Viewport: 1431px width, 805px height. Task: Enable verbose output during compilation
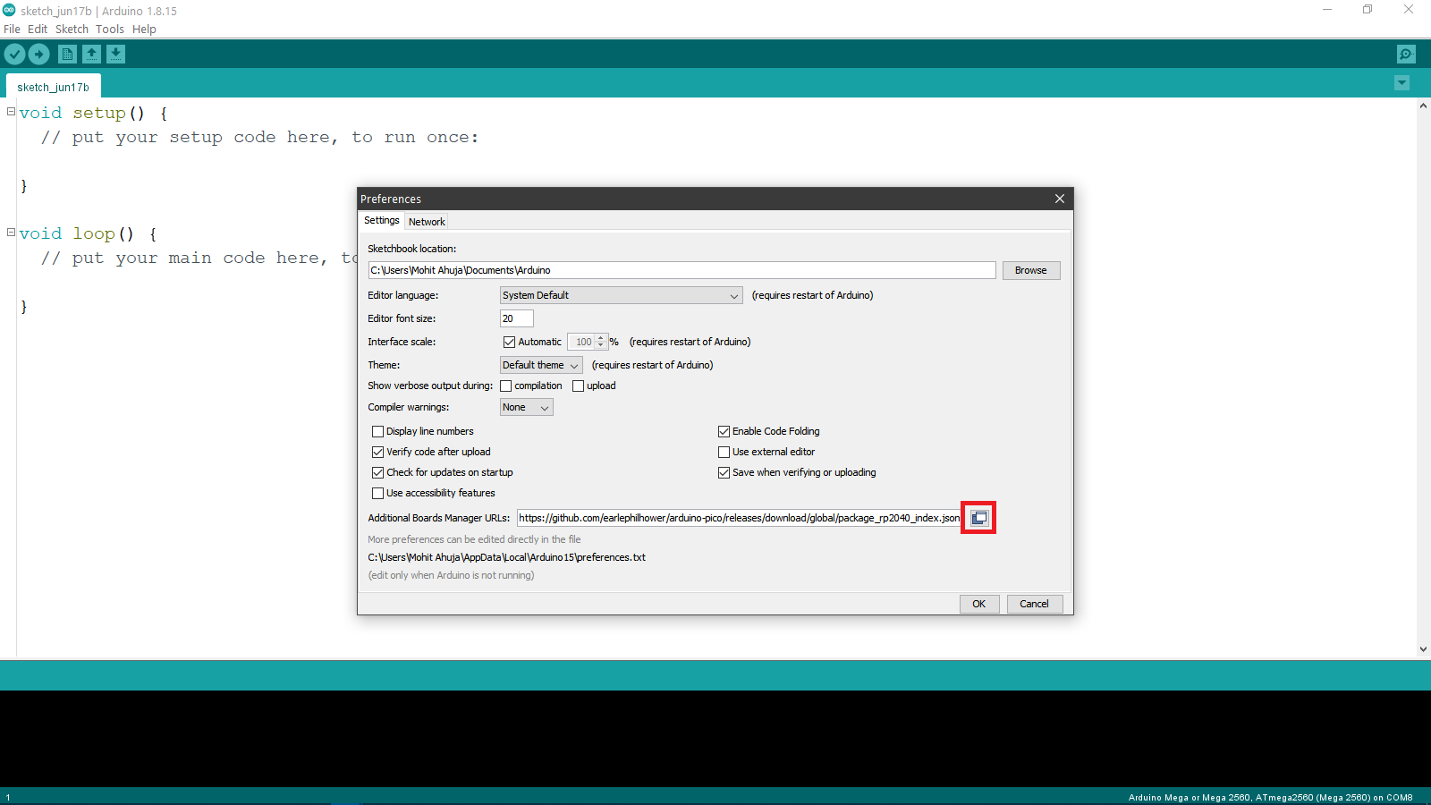pos(505,386)
